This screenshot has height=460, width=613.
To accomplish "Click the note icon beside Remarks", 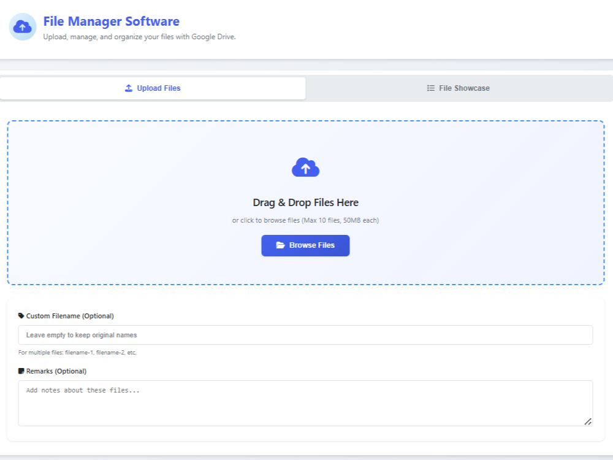I will click(21, 371).
